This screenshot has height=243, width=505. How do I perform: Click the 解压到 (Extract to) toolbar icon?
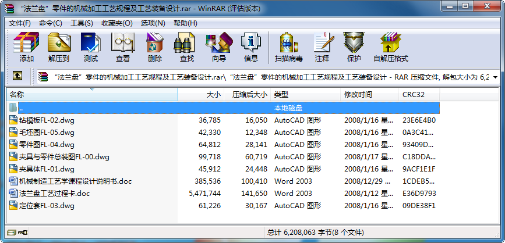pos(59,42)
